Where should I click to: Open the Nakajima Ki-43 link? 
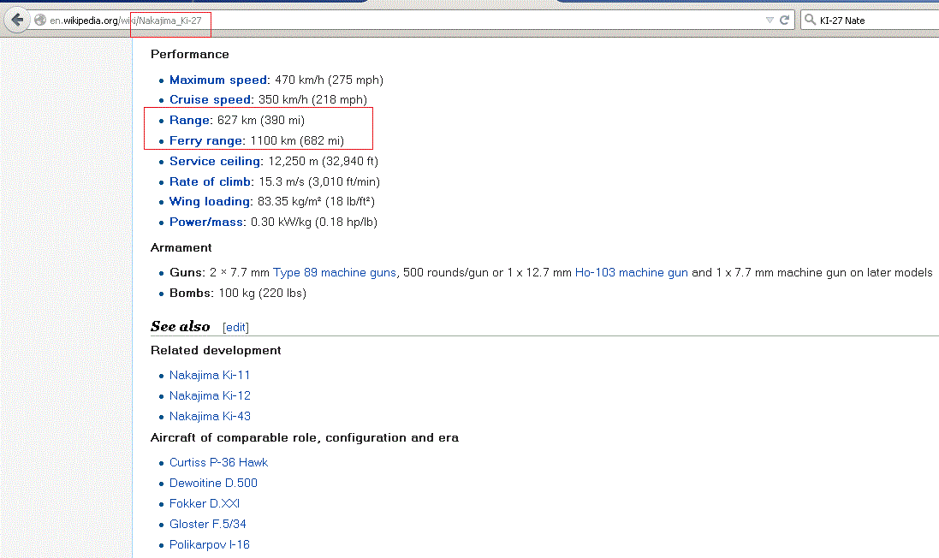click(x=210, y=416)
